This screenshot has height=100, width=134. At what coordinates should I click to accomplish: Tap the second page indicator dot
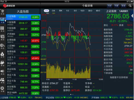[73, 94]
